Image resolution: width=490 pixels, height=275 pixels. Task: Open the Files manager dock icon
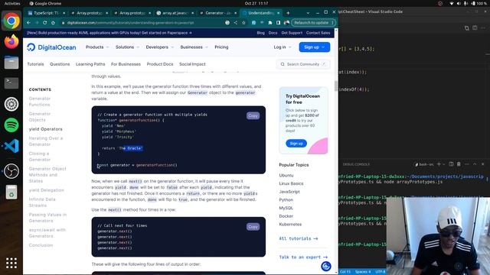click(11, 63)
